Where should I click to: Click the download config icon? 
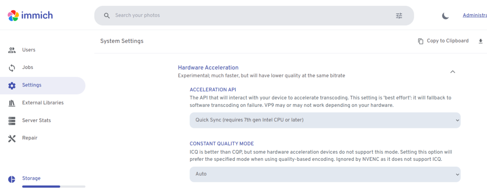tap(481, 41)
